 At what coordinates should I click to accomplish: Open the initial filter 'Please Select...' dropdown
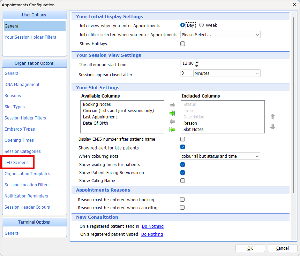click(x=220, y=35)
